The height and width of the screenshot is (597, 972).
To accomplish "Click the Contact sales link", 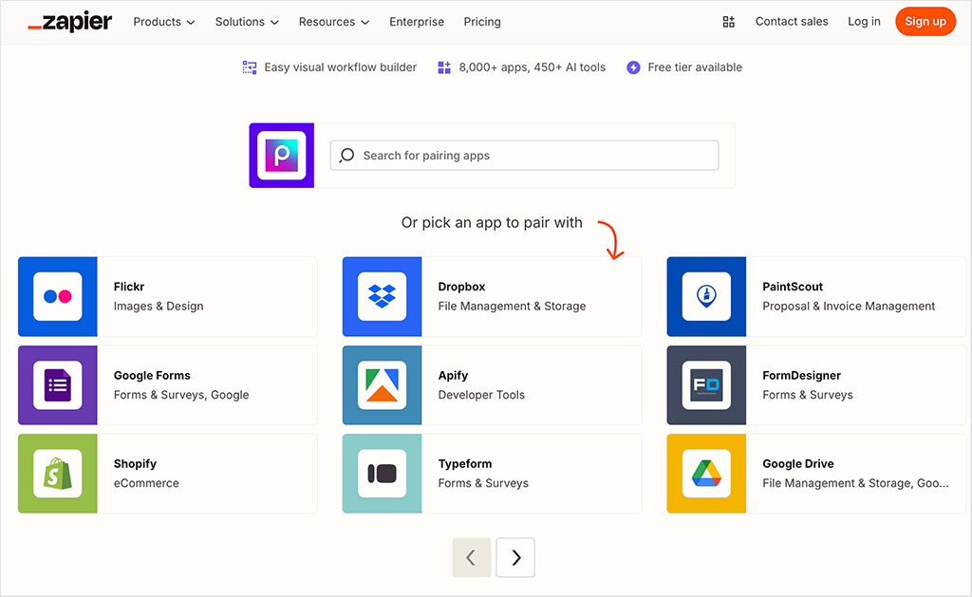I will point(792,21).
